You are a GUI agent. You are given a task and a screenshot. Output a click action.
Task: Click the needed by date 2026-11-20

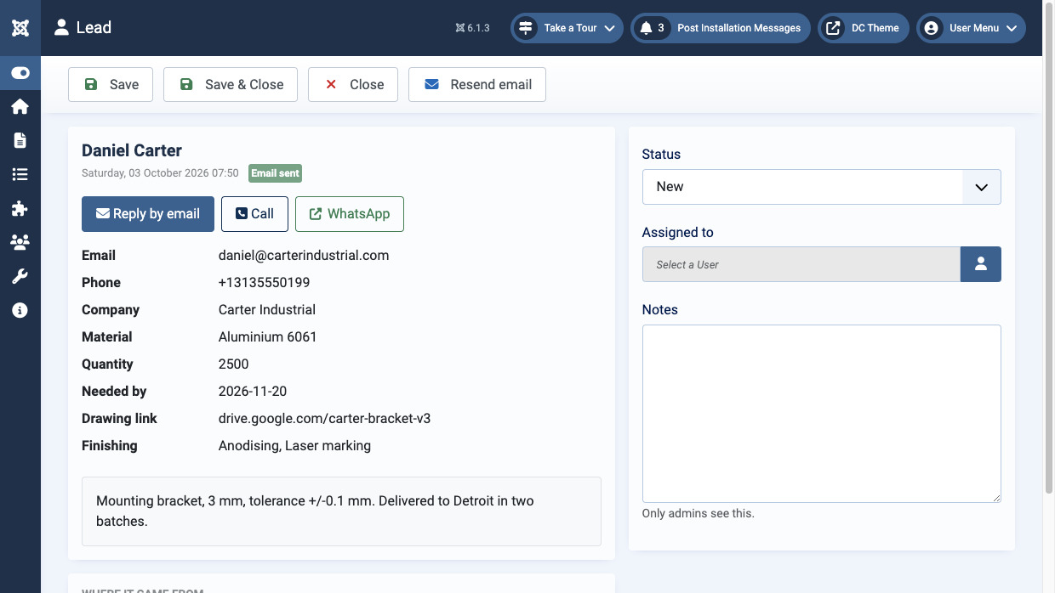tap(253, 392)
